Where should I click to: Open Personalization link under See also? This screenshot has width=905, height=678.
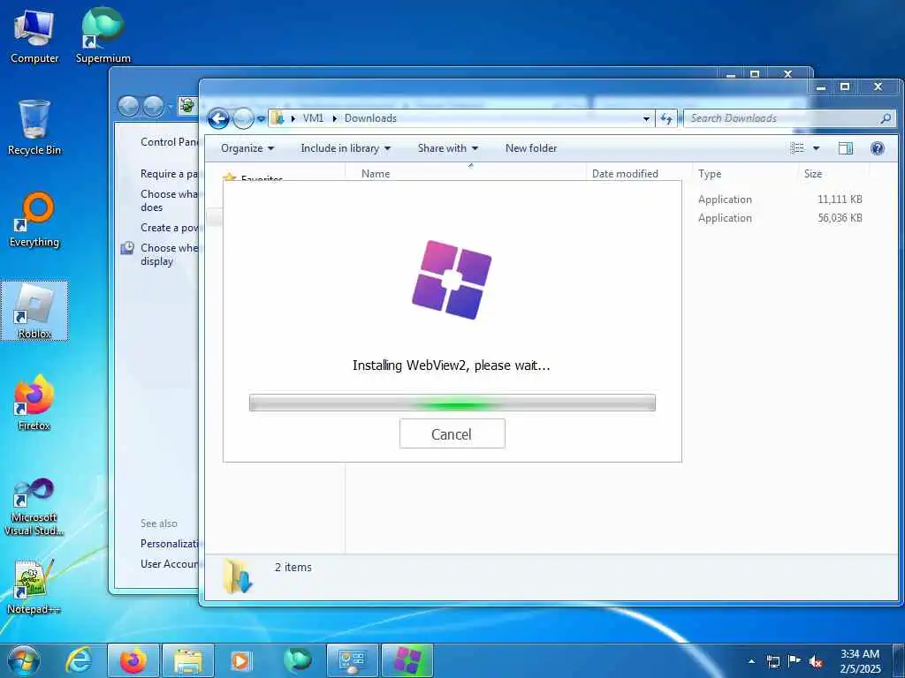(169, 544)
